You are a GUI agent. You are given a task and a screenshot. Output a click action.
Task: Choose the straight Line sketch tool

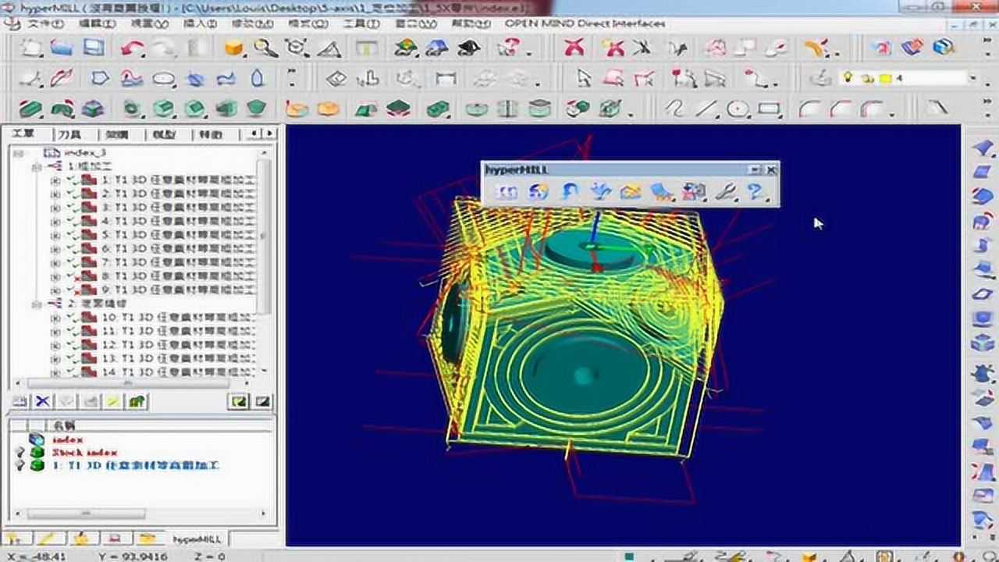[x=706, y=108]
